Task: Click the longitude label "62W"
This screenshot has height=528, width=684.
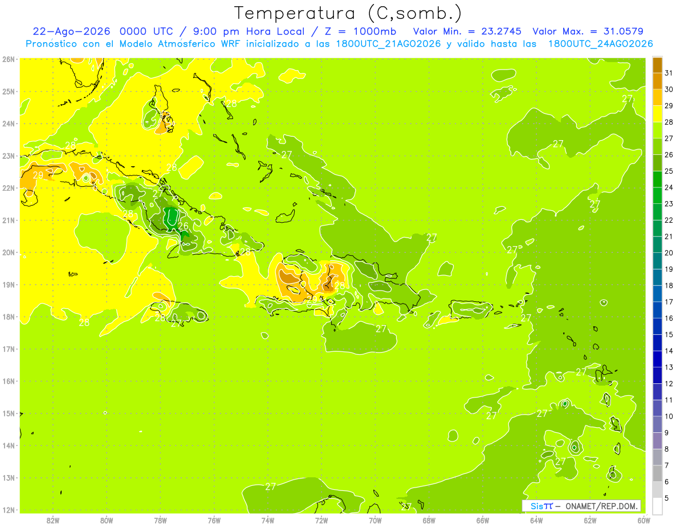Action: pos(590,519)
